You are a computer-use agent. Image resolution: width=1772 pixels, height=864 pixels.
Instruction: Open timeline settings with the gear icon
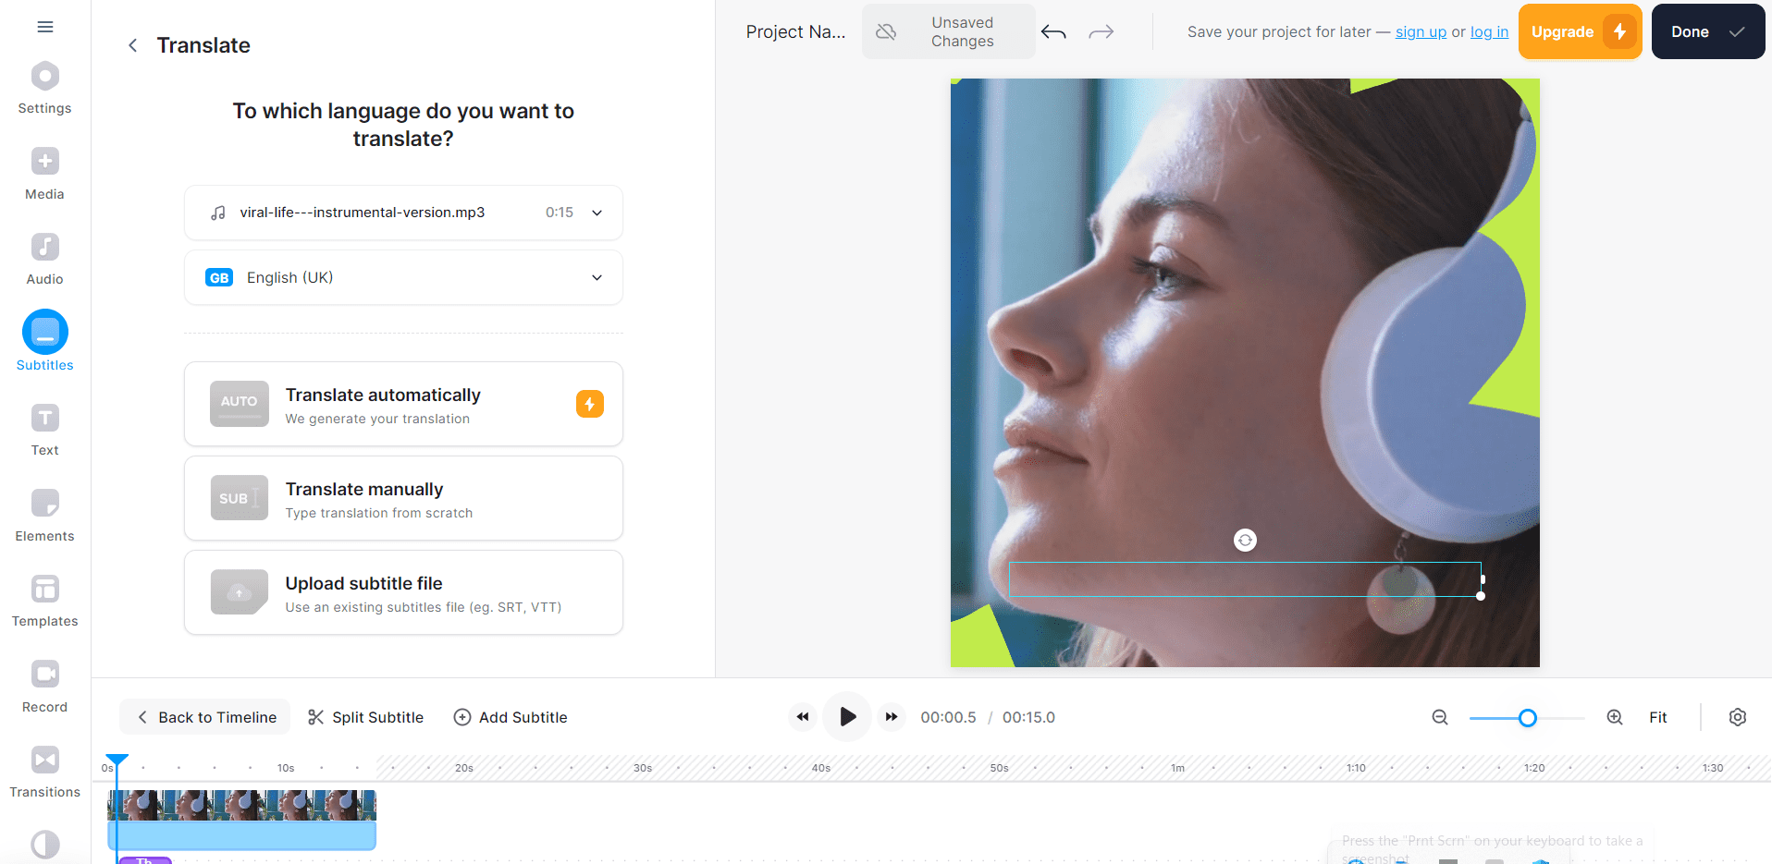pos(1737,717)
